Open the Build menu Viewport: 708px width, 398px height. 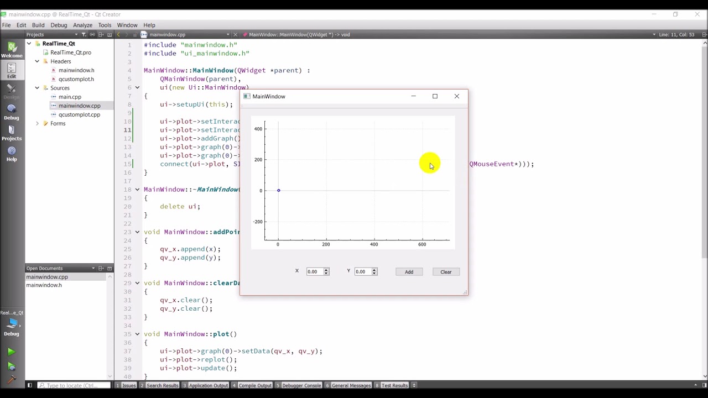click(x=38, y=25)
